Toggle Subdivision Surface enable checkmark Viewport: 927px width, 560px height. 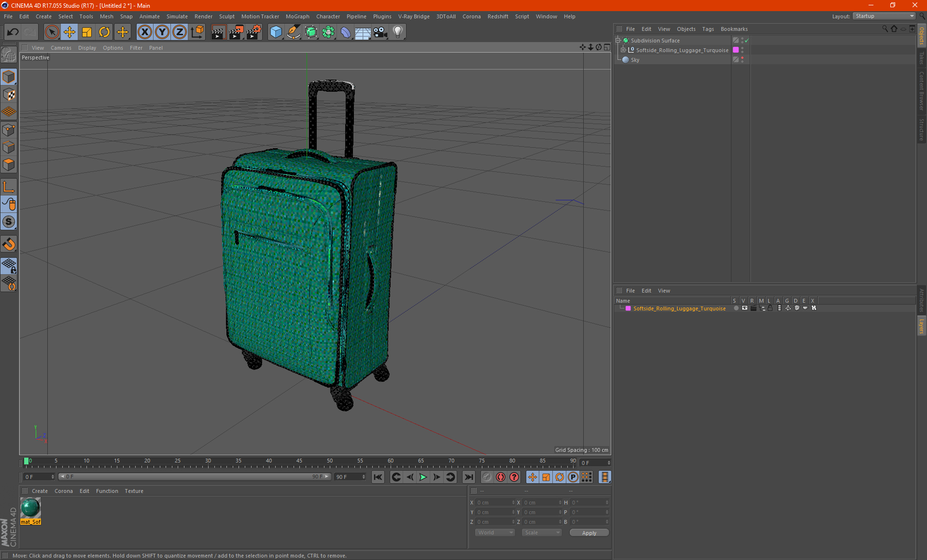pos(746,41)
